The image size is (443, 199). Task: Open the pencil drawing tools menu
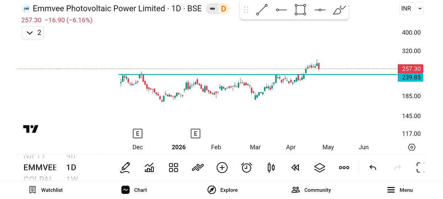(x=125, y=168)
